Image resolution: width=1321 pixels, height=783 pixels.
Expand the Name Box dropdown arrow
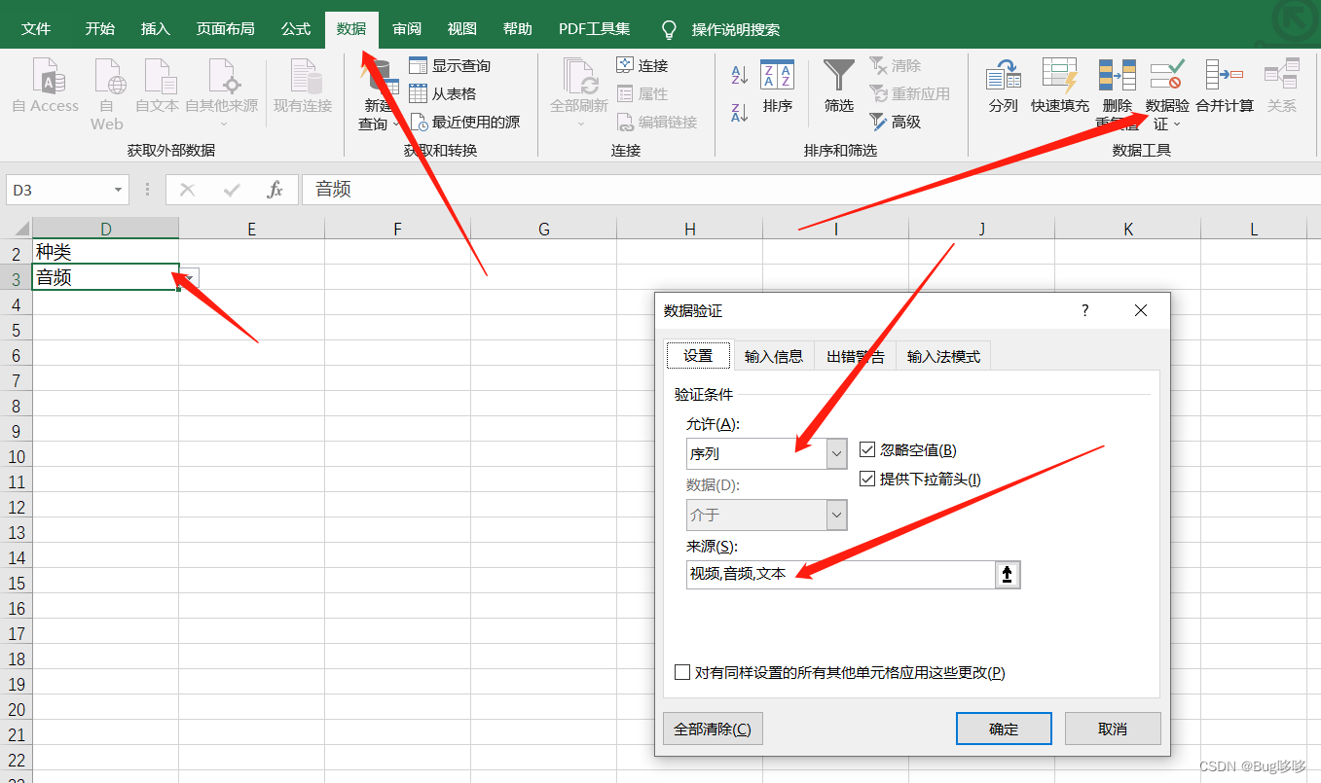tap(119, 190)
